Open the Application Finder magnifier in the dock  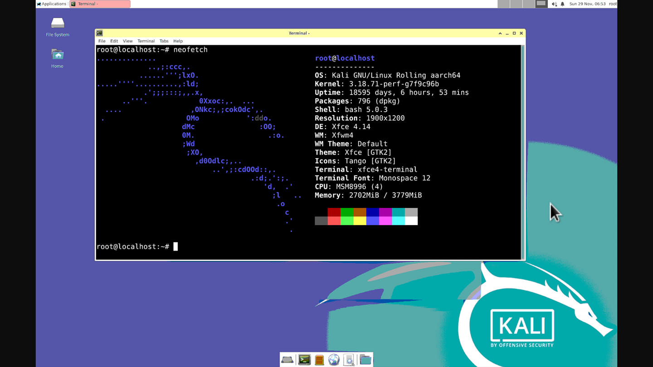[349, 360]
